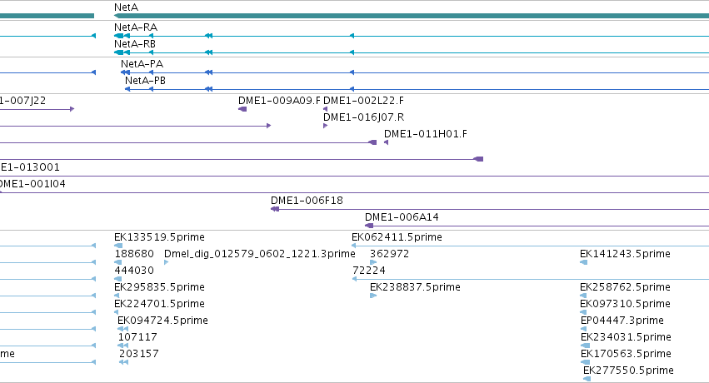The height and width of the screenshot is (383, 709).
Task: Click the EK094724.5prime EST label
Action: tap(162, 321)
